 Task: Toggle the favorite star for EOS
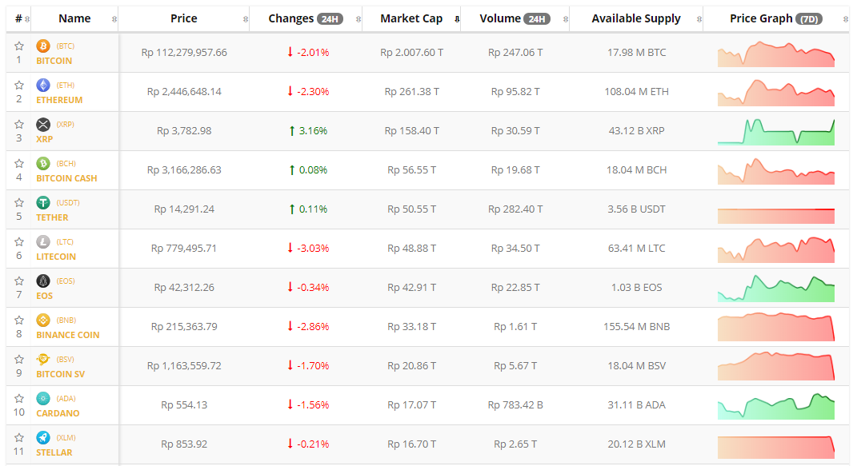click(19, 281)
